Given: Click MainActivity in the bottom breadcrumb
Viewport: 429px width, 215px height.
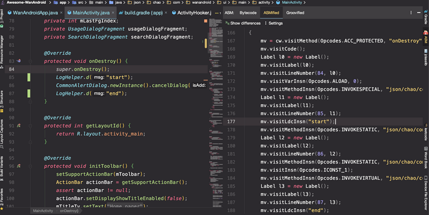Looking at the screenshot, I should [x=43, y=211].
